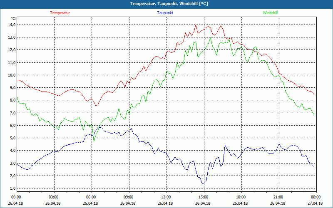Click the 18:00 time label
This screenshot has height=208, width=333.
point(241,197)
